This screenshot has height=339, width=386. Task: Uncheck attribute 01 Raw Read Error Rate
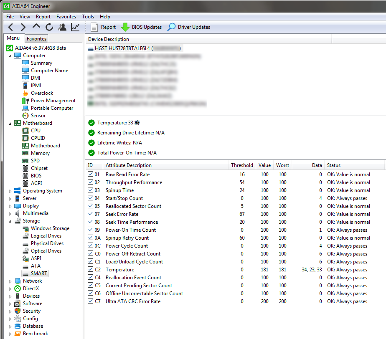point(91,174)
